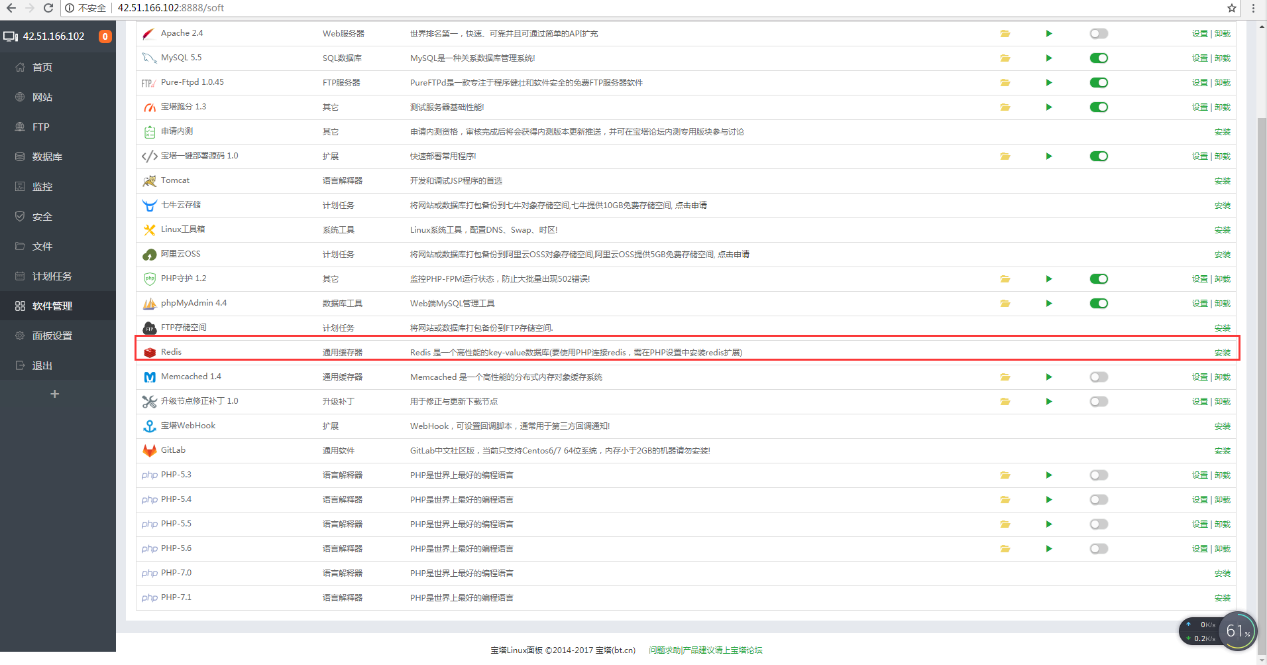Click 安装 link for PHP-7.1
The width and height of the screenshot is (1267, 665).
[1223, 598]
